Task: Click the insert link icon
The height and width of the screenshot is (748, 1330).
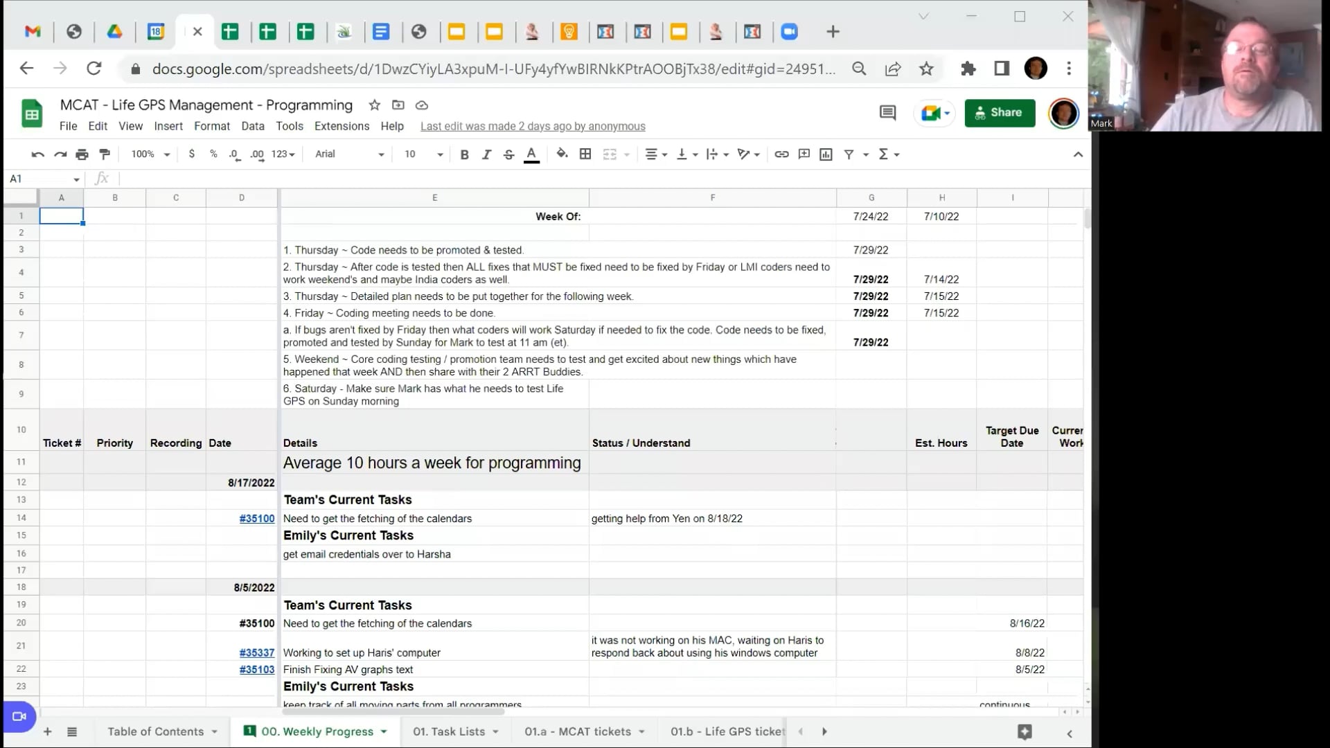Action: [x=781, y=154]
